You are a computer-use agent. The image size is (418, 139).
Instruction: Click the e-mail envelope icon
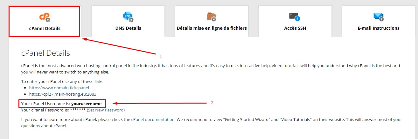pos(378,17)
